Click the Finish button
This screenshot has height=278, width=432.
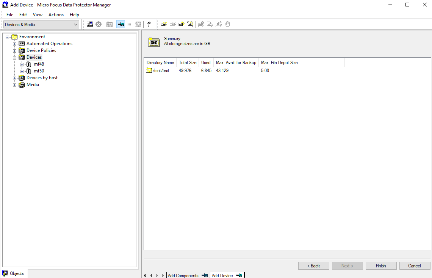381,265
